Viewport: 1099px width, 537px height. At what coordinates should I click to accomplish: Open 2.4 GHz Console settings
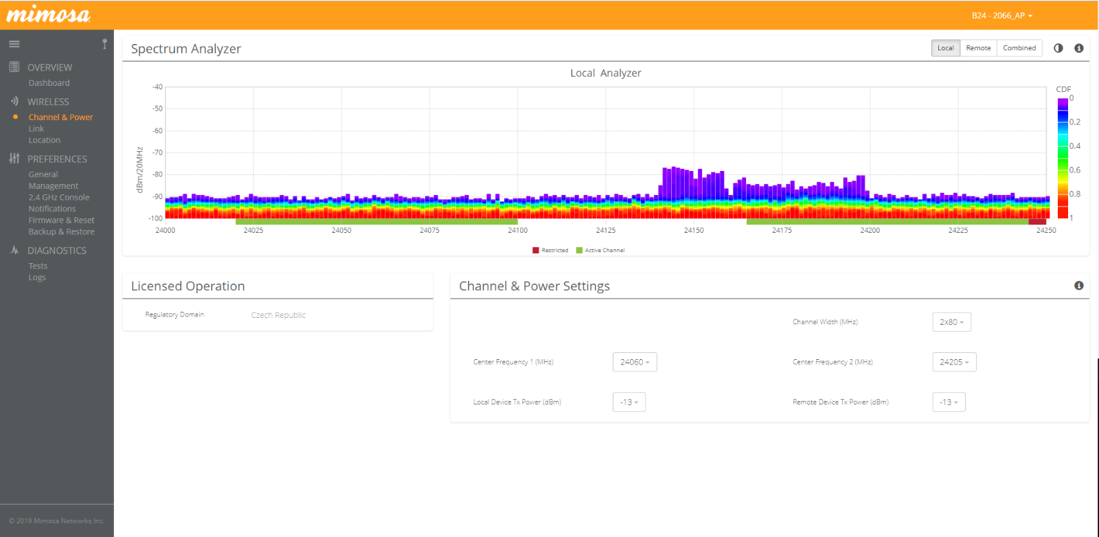tap(59, 197)
